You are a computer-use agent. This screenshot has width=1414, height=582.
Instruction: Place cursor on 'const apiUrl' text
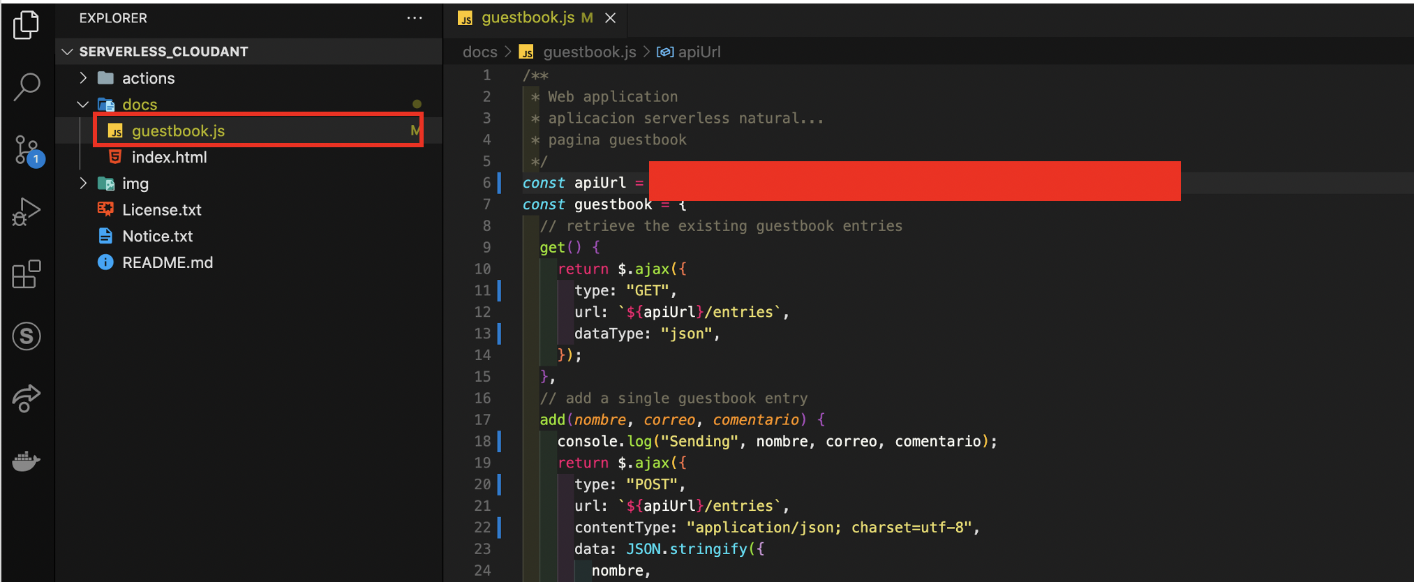tap(574, 183)
